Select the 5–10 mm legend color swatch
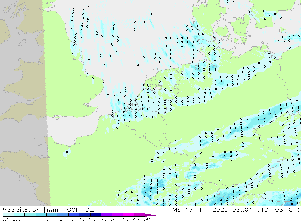 click(52, 215)
